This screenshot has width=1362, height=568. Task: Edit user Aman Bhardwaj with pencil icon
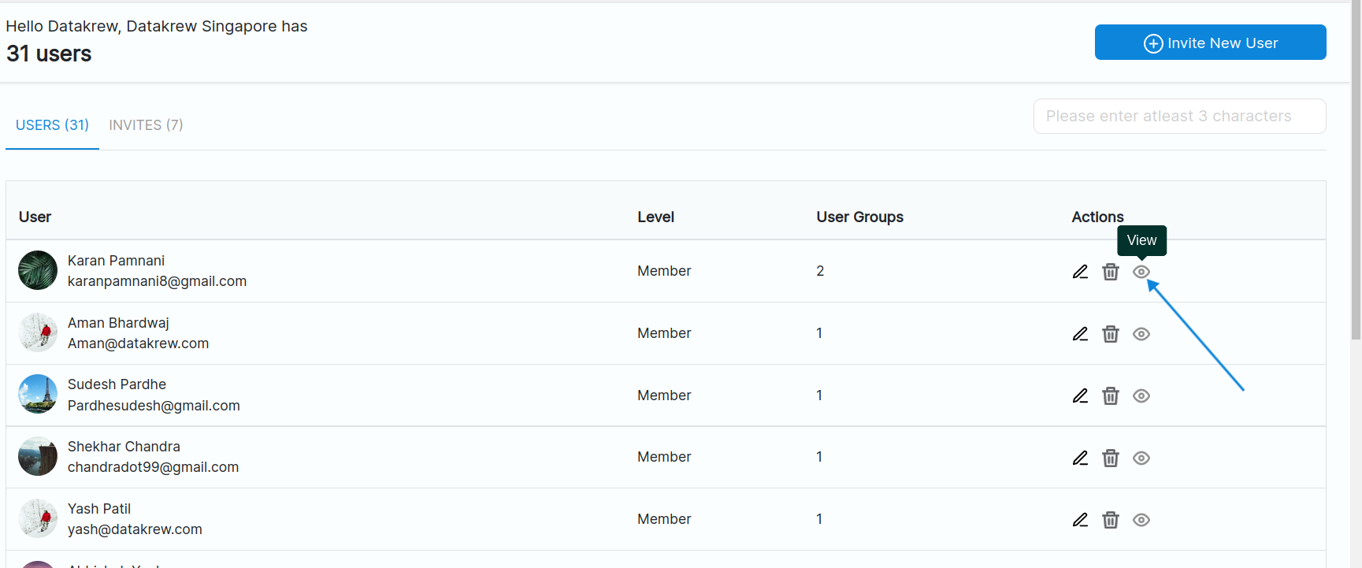pos(1080,334)
